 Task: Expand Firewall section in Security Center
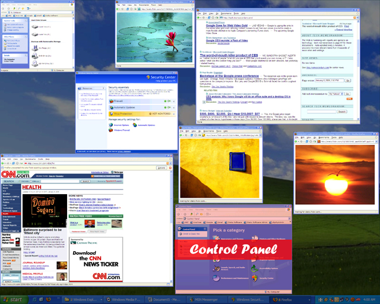[x=174, y=102]
